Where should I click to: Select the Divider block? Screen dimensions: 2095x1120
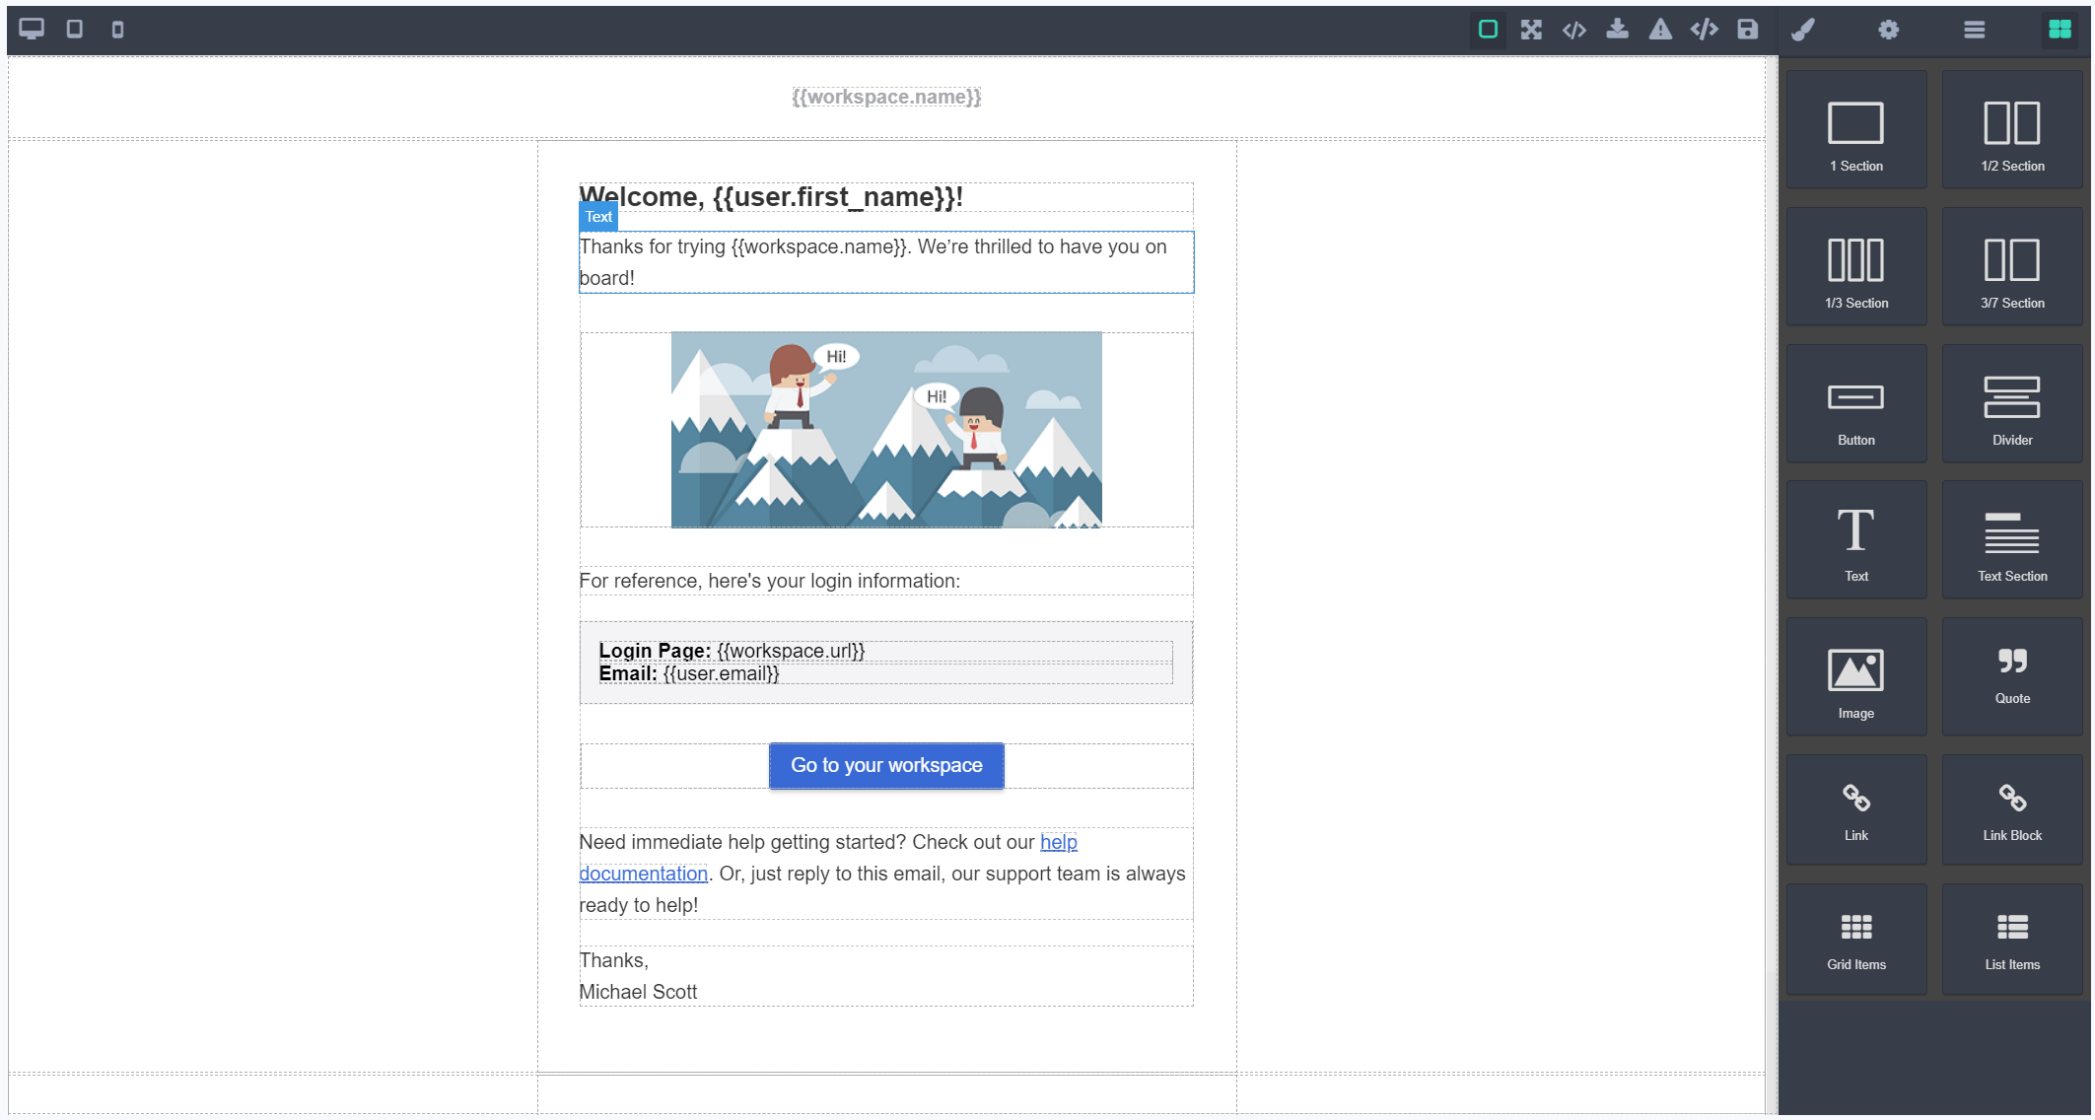[x=2013, y=404]
